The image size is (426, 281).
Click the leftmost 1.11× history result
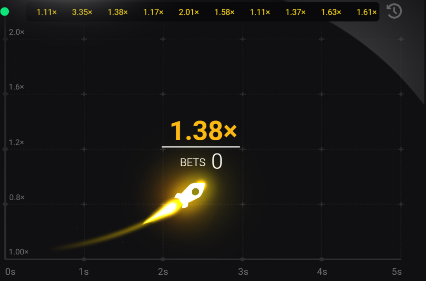tap(47, 12)
